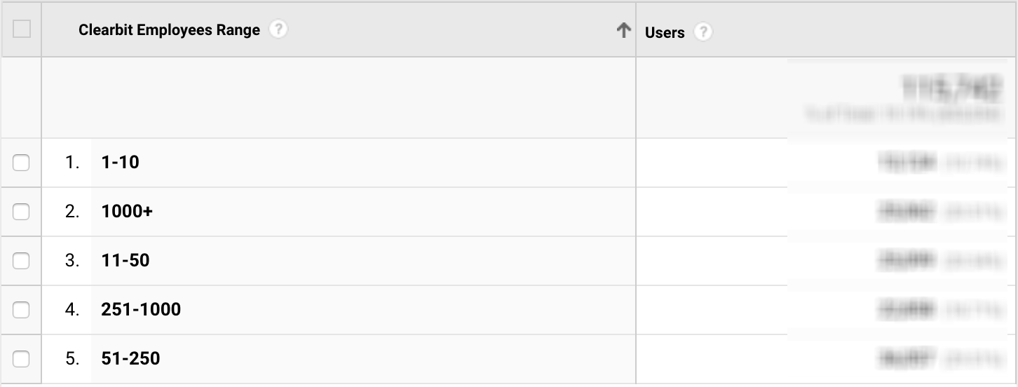Open the 1-10 employees range link
Viewport: 1018px width, 387px height.
(120, 163)
